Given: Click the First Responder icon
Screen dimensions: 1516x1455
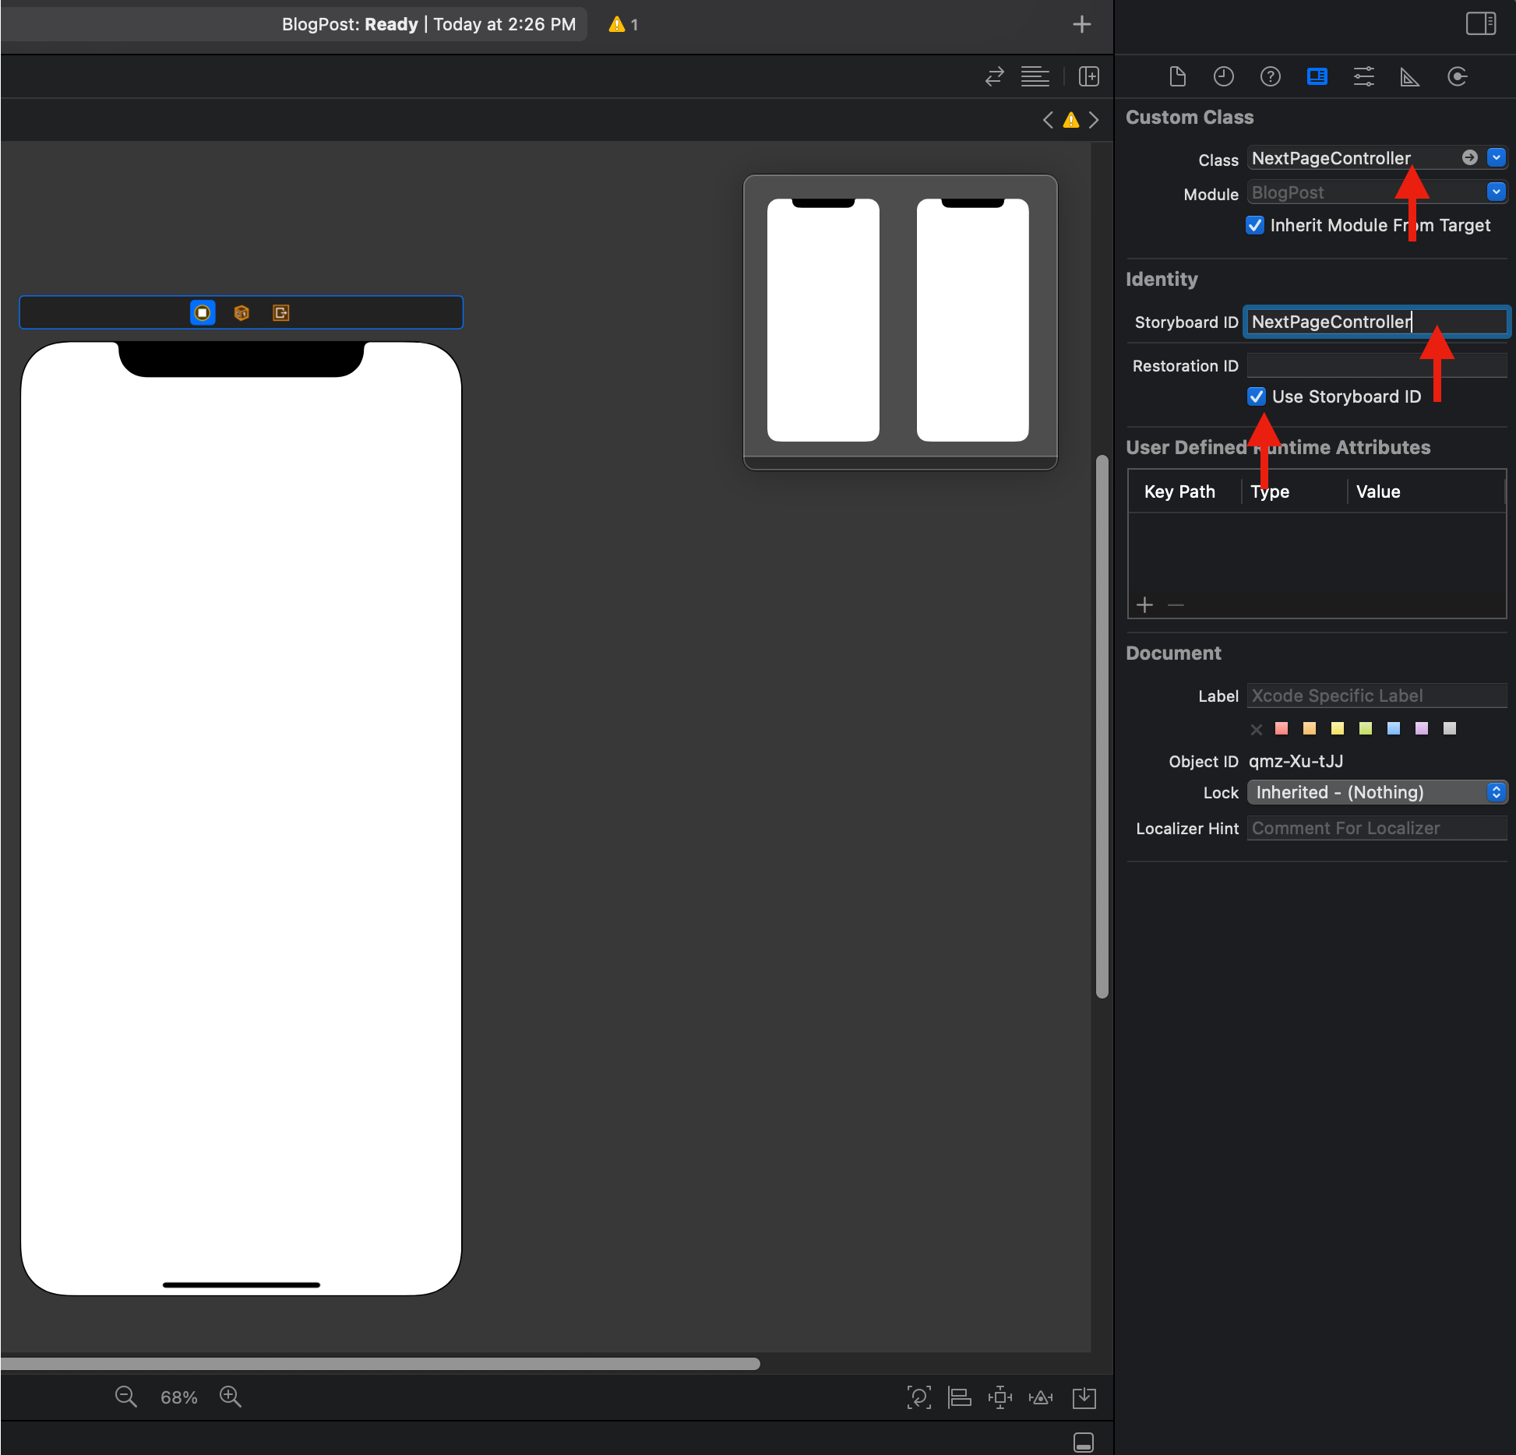Looking at the screenshot, I should click(242, 313).
